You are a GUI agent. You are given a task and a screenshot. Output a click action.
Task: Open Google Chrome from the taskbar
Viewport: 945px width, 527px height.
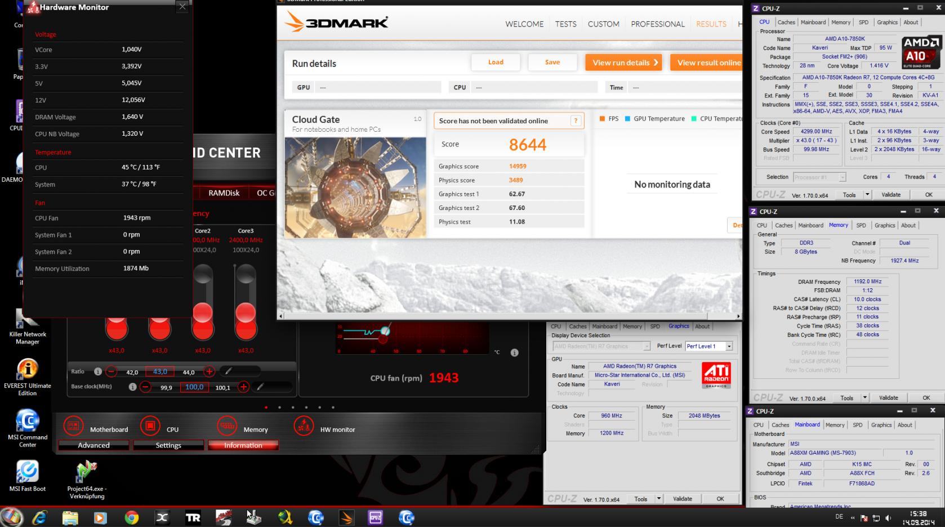[132, 517]
